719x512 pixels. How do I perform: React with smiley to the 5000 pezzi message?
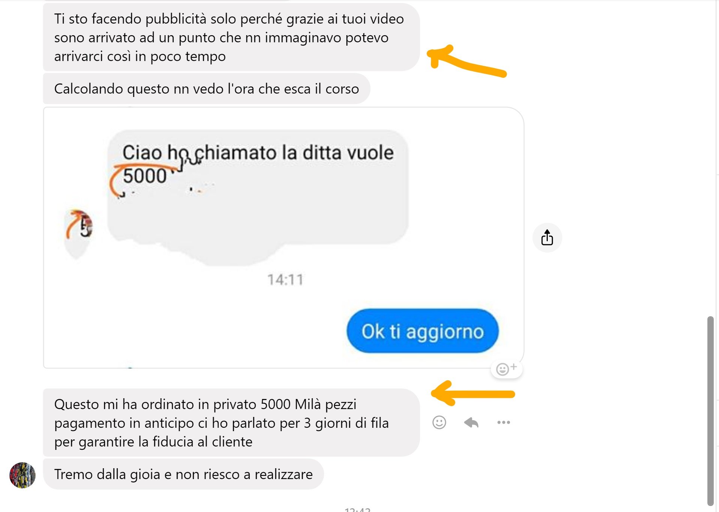click(x=439, y=423)
